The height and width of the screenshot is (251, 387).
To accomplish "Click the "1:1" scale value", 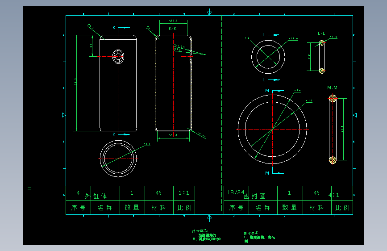I will coord(183,192).
